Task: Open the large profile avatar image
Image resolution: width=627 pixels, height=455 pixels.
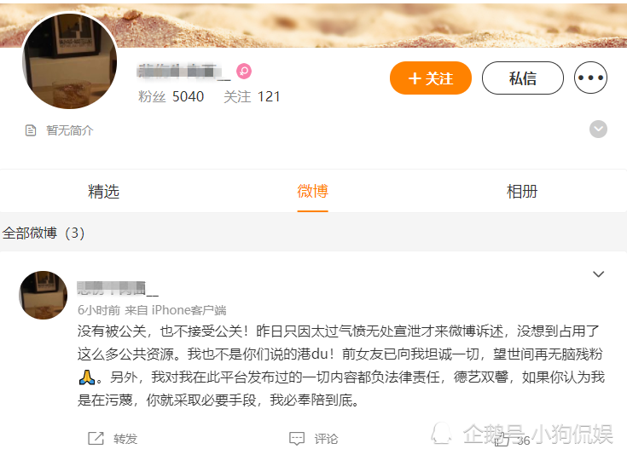Action: (70, 60)
